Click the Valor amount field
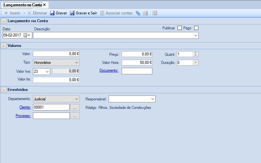Screen dimensions: 261x163 [x=56, y=54]
